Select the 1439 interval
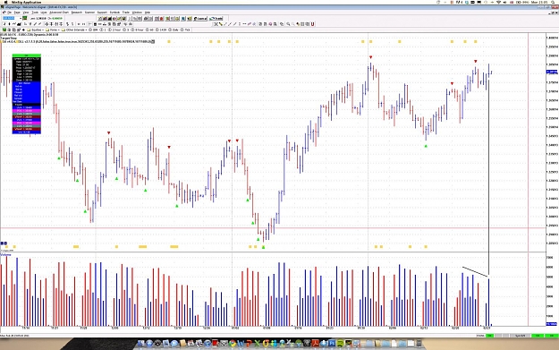 point(162,30)
